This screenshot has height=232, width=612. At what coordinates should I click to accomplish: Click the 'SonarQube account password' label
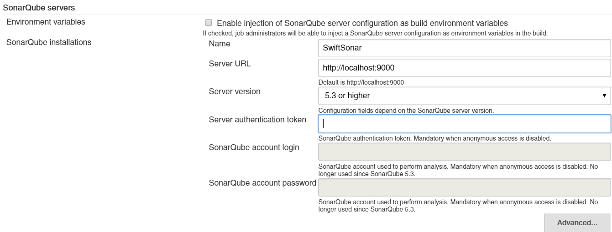(x=262, y=183)
